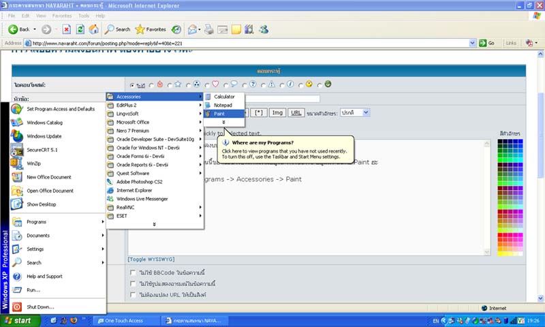Tick the URL option checkbox
Viewport: 545px width, 327px height.
(x=133, y=295)
